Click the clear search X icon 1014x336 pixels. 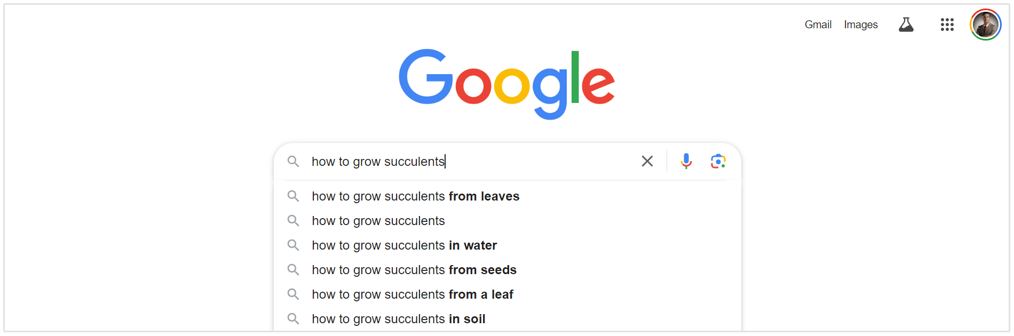[647, 161]
